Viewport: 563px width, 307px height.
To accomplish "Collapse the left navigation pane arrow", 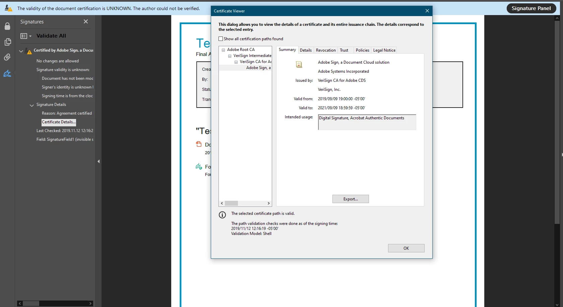I will pos(99,162).
